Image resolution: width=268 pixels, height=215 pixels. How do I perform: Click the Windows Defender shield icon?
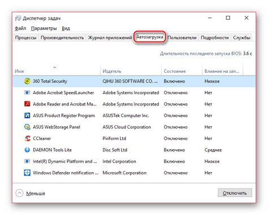pyautogui.click(x=27, y=173)
